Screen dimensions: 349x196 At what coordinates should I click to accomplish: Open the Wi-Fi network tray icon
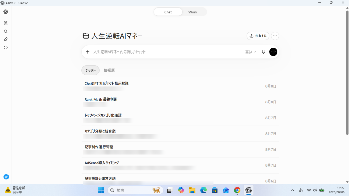click(309, 190)
